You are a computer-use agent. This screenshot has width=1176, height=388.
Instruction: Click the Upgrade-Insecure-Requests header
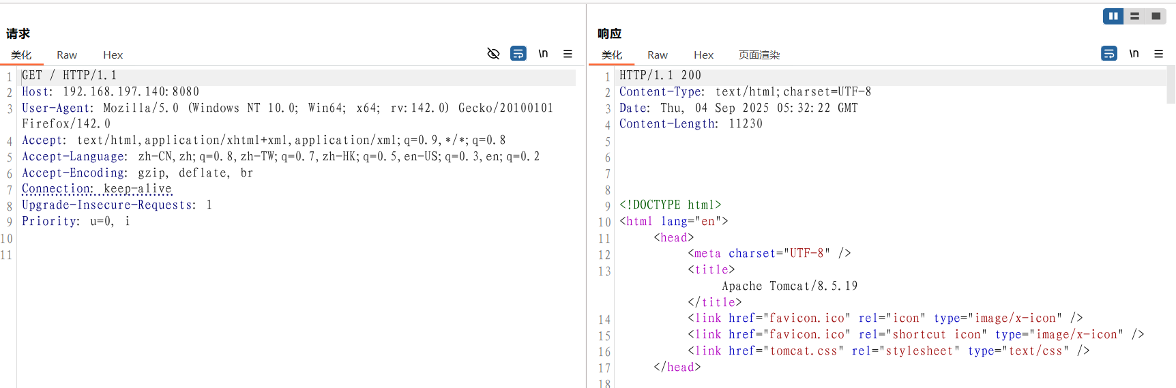pos(117,205)
